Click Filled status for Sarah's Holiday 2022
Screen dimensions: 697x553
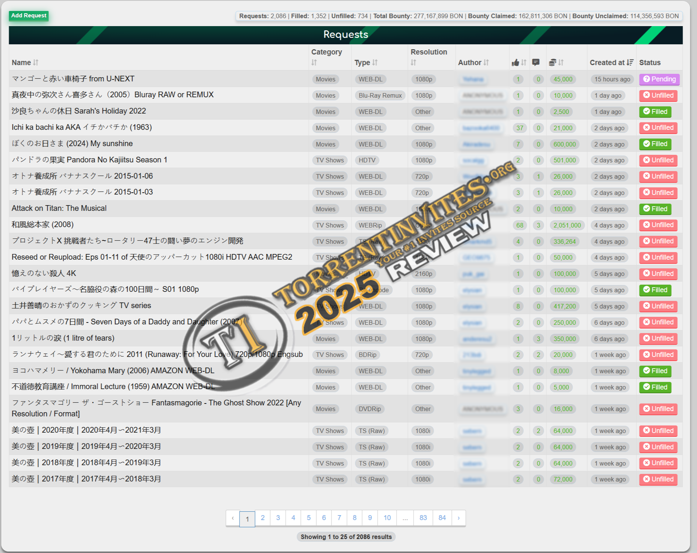click(x=655, y=112)
